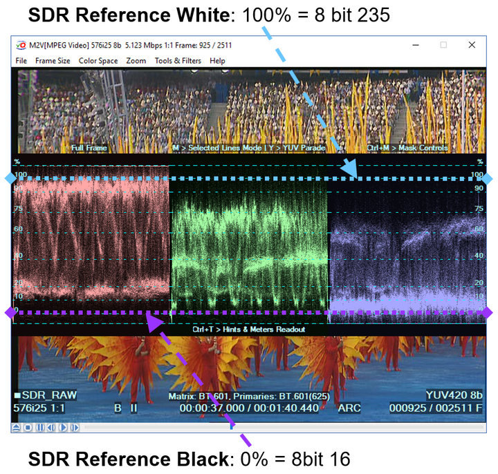
Task: Open the Help menu
Action: [217, 61]
